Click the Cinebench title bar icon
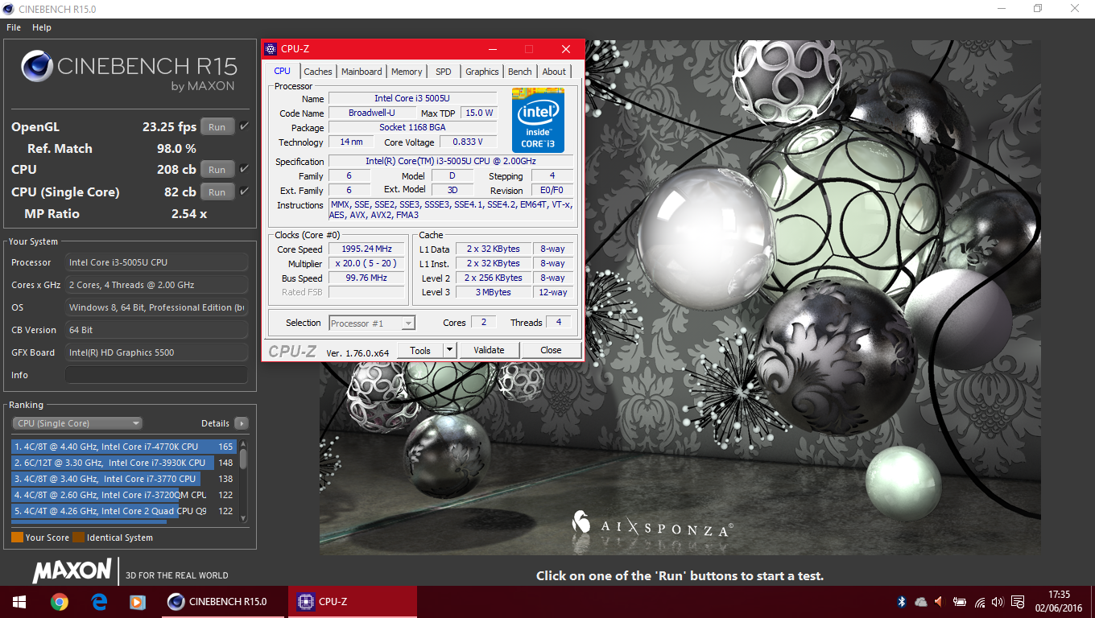 (x=9, y=9)
